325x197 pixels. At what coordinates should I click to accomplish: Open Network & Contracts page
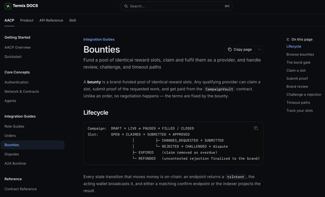[22, 91]
